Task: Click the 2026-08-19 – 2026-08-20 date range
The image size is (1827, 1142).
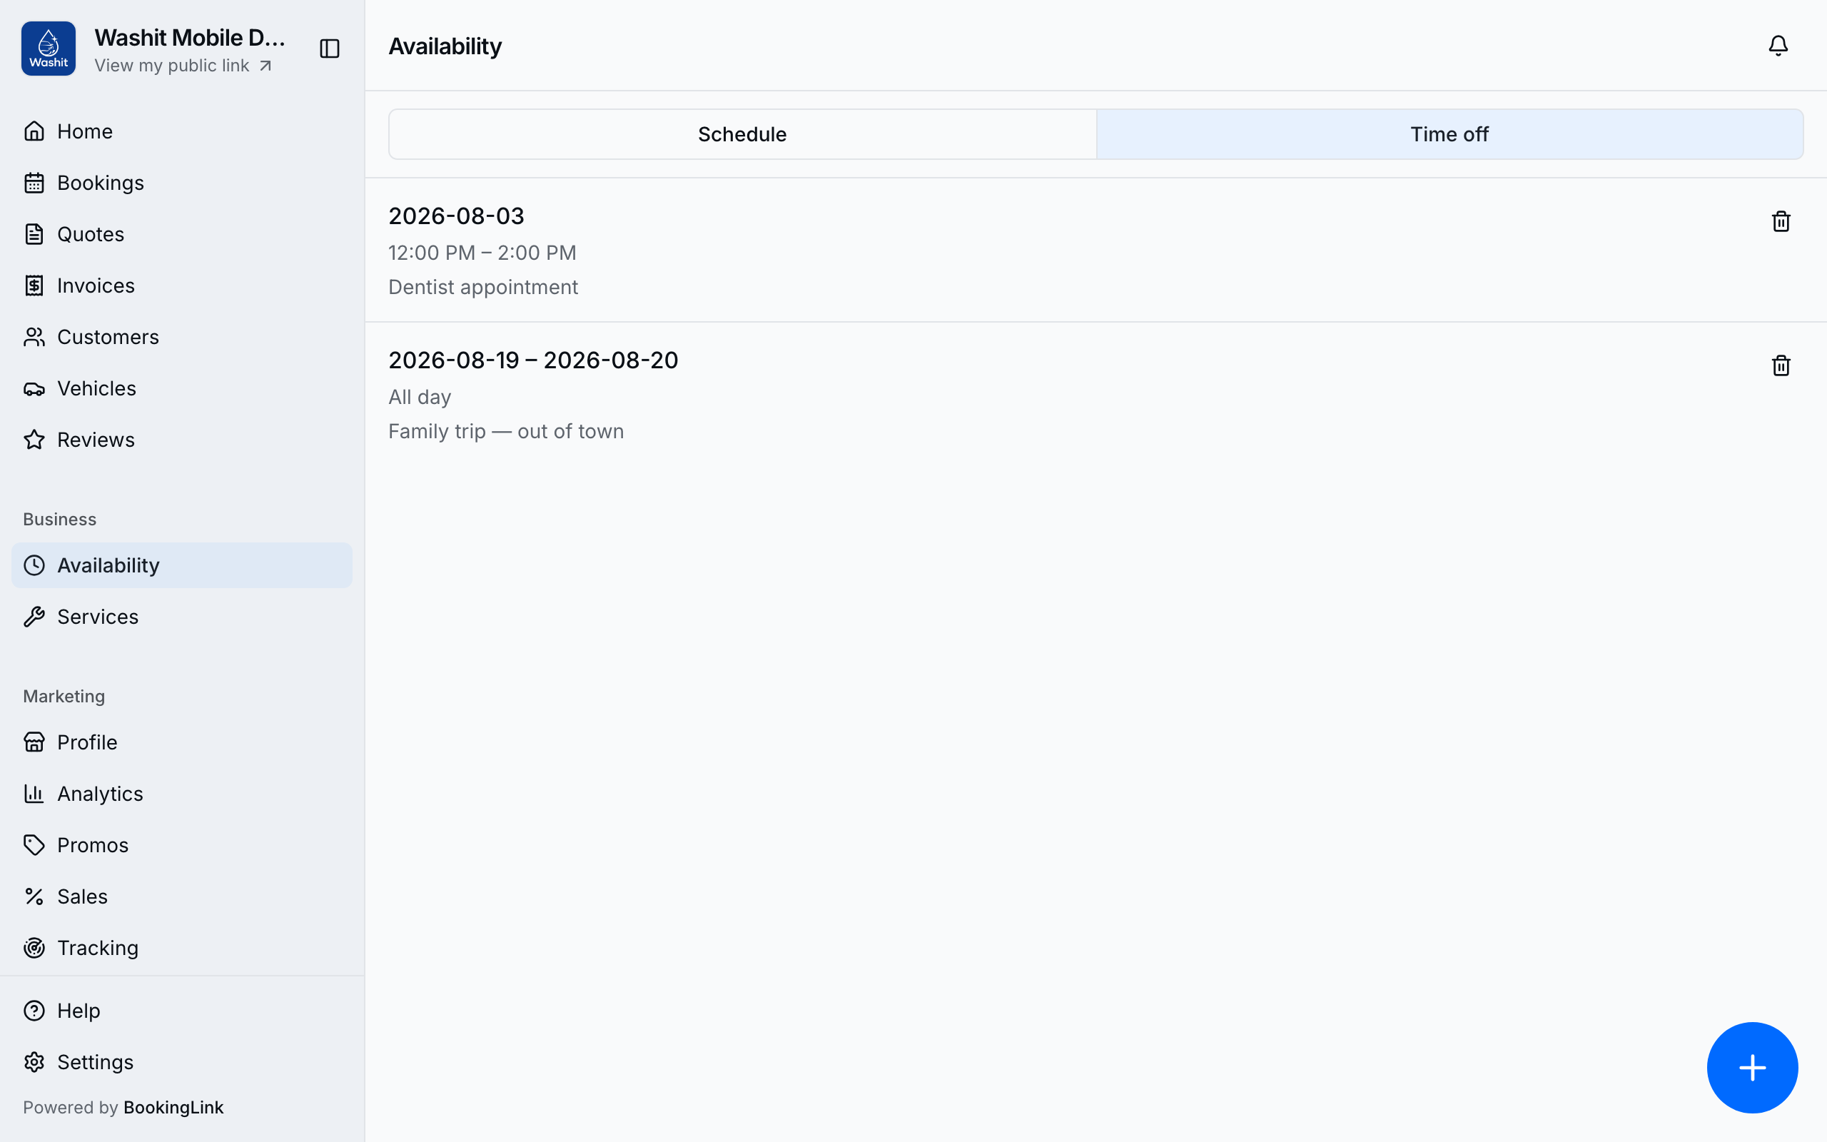Action: click(533, 360)
